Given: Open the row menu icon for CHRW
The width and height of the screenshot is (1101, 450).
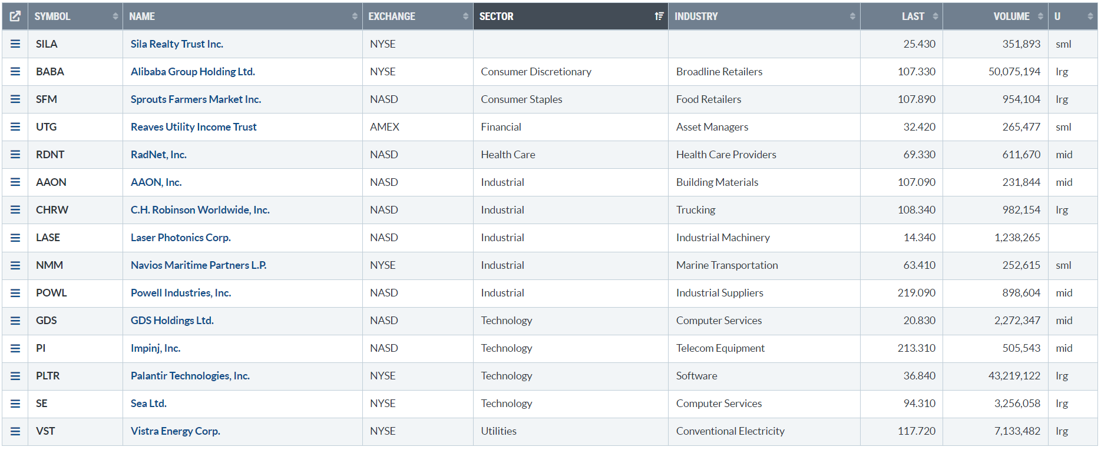Looking at the screenshot, I should (x=15, y=210).
